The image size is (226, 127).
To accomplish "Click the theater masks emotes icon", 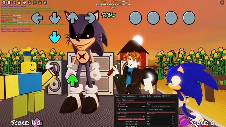I will (24, 2).
